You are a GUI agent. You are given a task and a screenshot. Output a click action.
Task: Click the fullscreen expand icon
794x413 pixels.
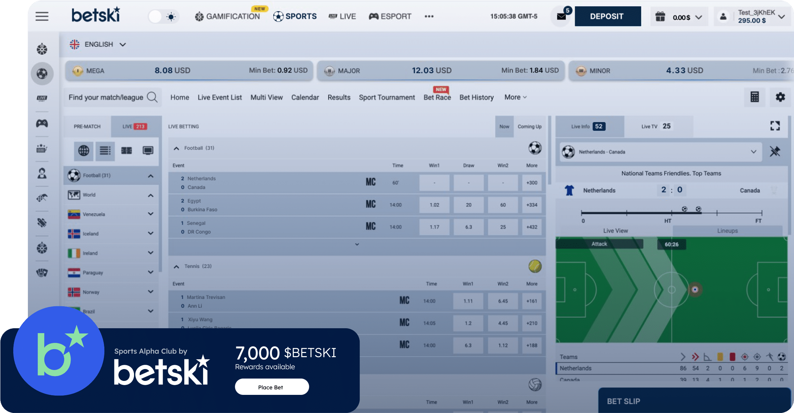775,126
